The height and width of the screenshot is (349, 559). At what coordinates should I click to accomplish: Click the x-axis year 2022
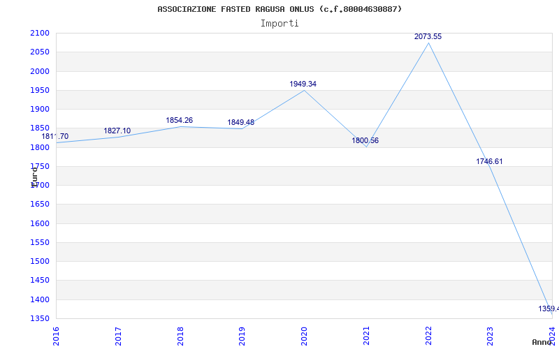(428, 336)
